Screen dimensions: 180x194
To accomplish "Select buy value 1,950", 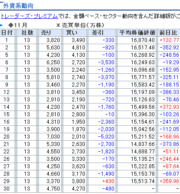I will point(78,122).
